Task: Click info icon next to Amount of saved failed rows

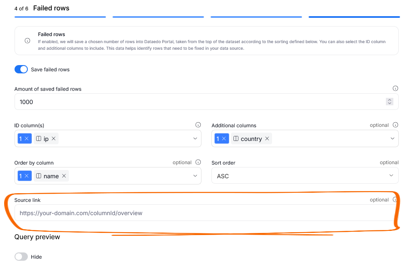Action: click(x=395, y=88)
